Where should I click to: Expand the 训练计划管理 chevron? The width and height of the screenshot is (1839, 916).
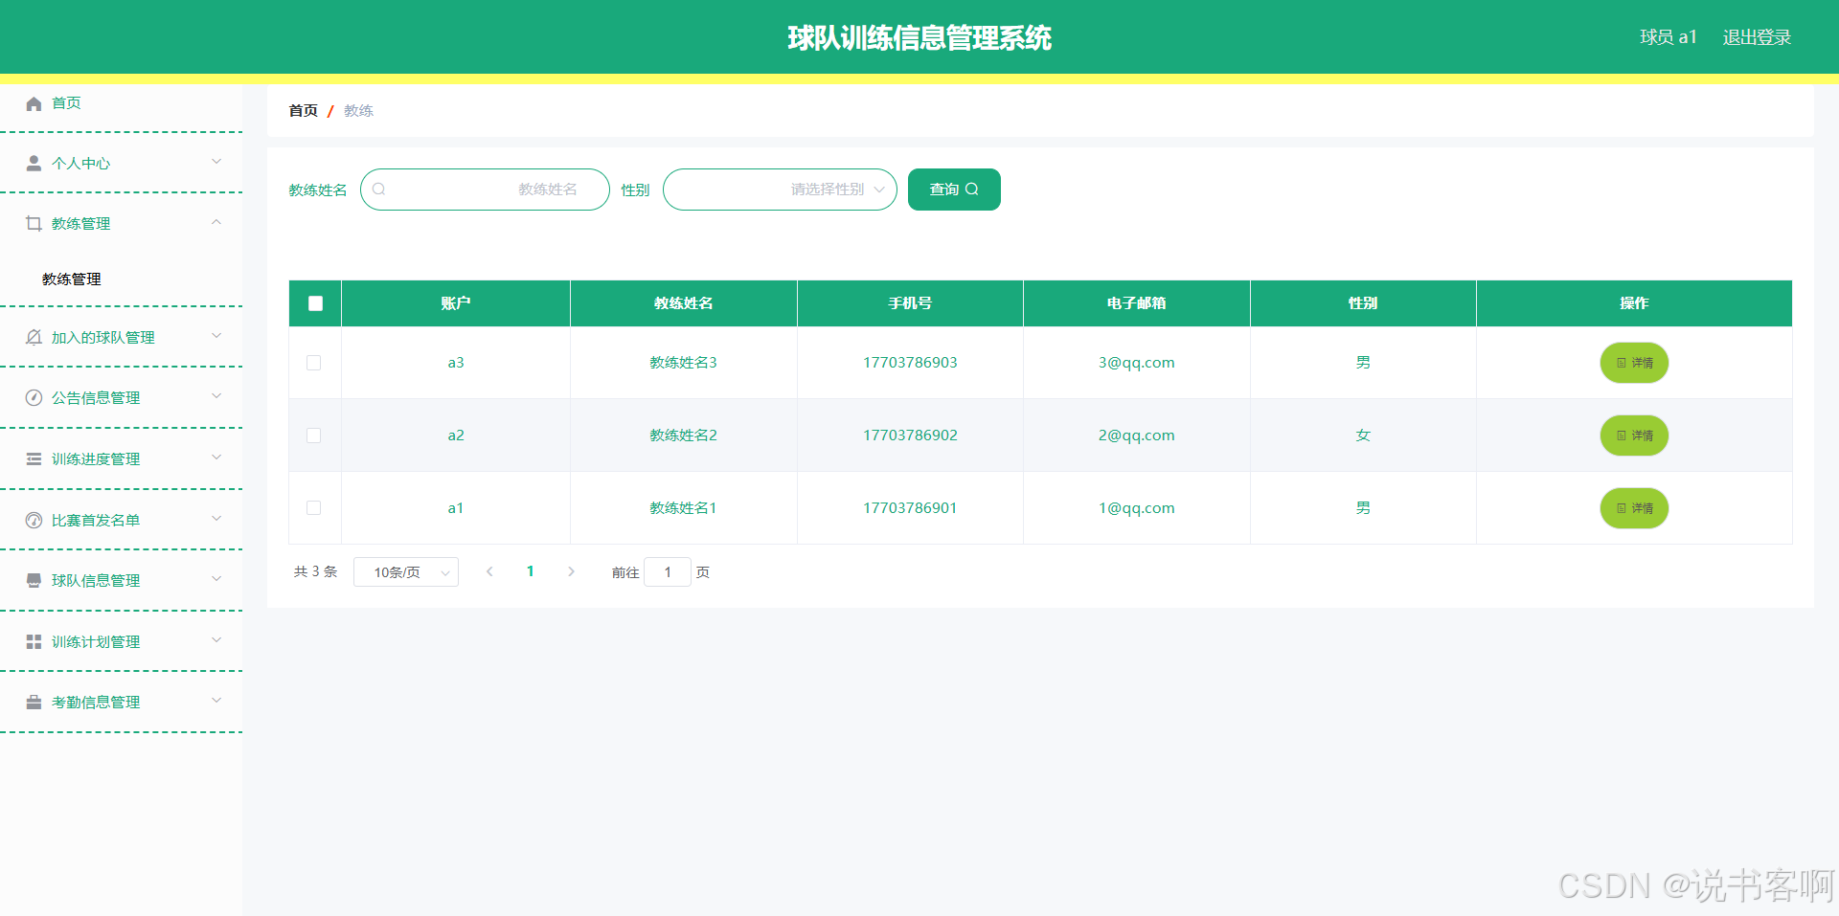tap(216, 640)
